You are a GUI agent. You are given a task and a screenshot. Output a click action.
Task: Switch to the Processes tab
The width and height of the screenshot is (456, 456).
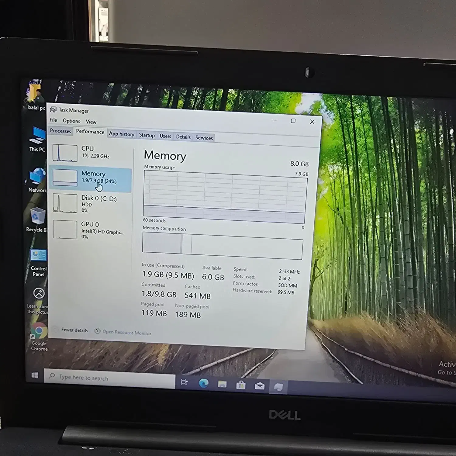coord(60,131)
